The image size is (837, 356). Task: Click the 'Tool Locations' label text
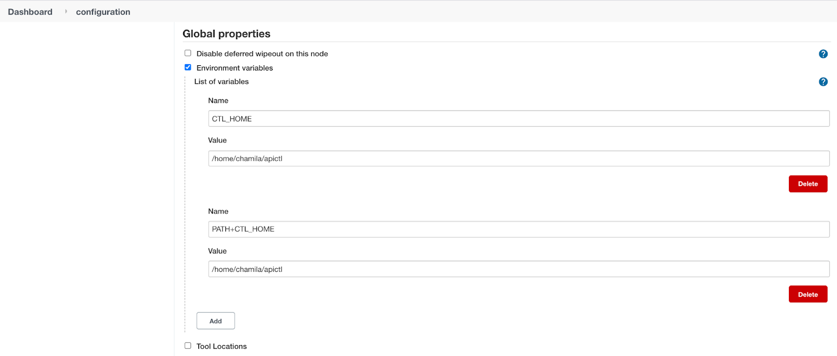(221, 346)
